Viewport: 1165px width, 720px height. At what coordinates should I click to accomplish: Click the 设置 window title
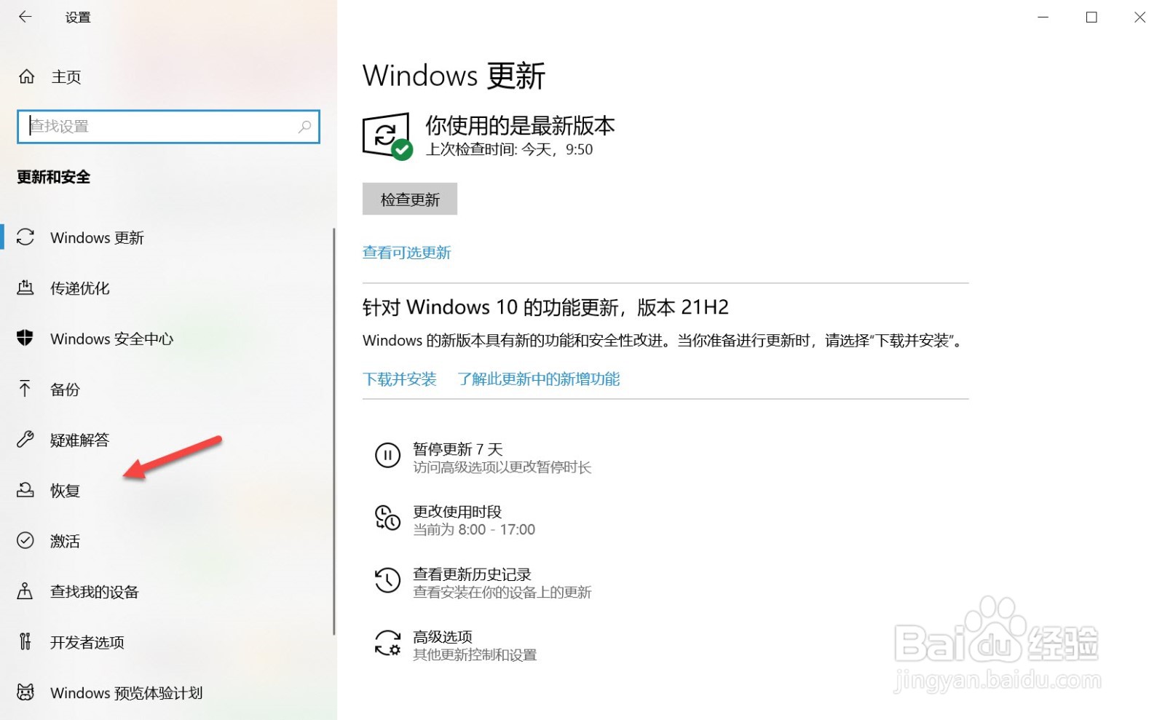[78, 17]
